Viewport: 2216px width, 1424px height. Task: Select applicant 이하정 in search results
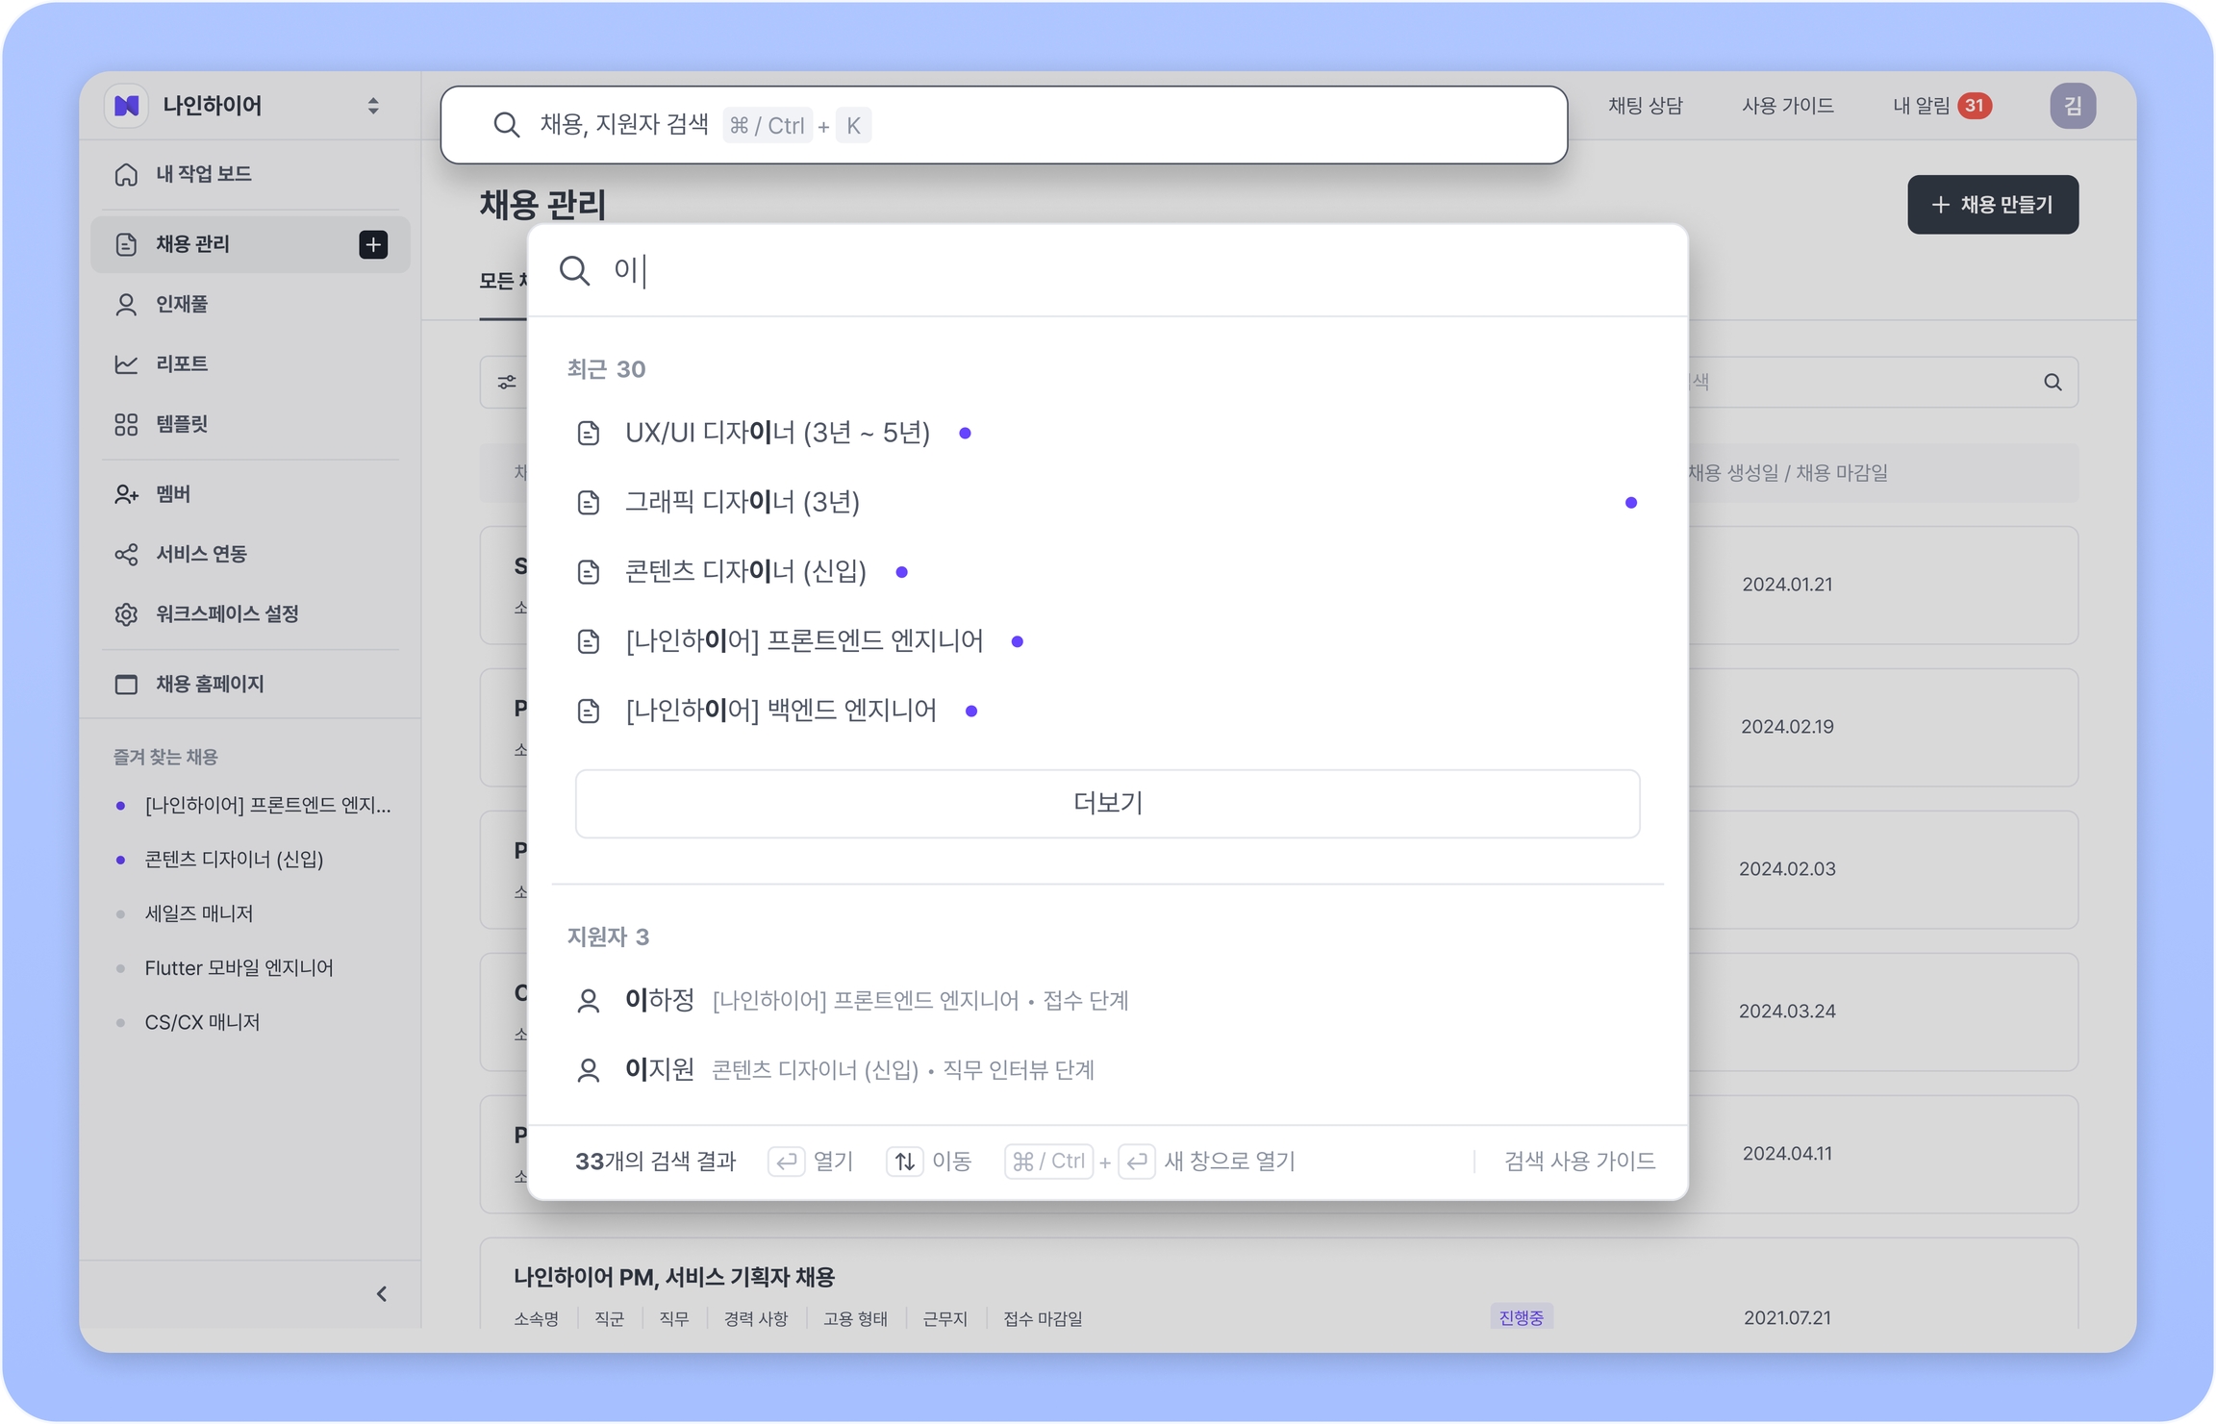click(x=660, y=1000)
